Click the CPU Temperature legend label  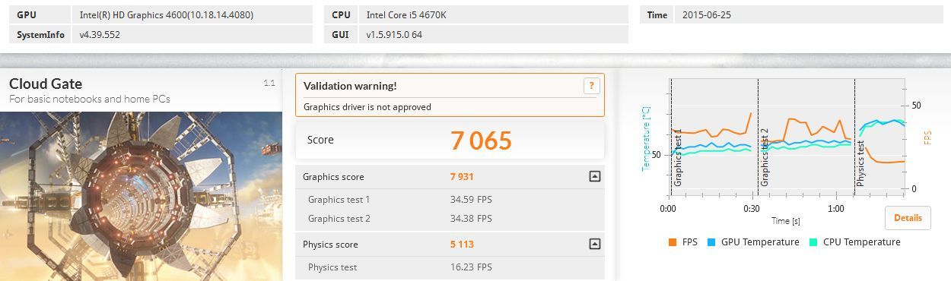pyautogui.click(x=861, y=242)
